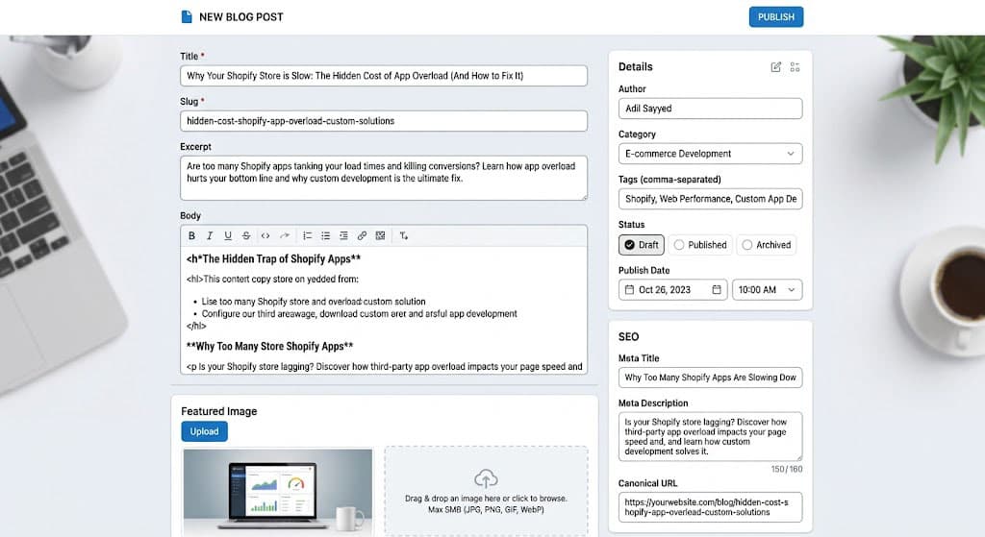Click heading 'The Hidden Trap of Shopify Apps' in body

tap(273, 259)
